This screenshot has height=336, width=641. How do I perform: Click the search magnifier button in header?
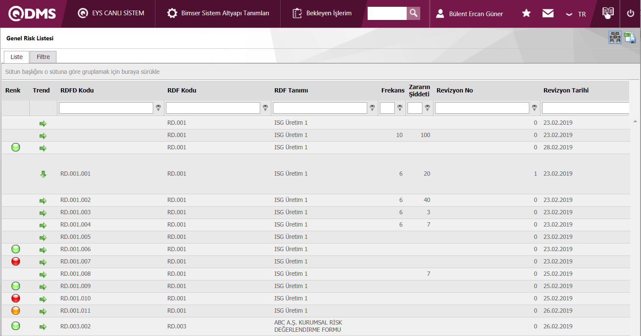click(x=413, y=13)
